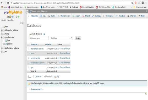Tick checkbox for performance_schema row

tap(29, 63)
